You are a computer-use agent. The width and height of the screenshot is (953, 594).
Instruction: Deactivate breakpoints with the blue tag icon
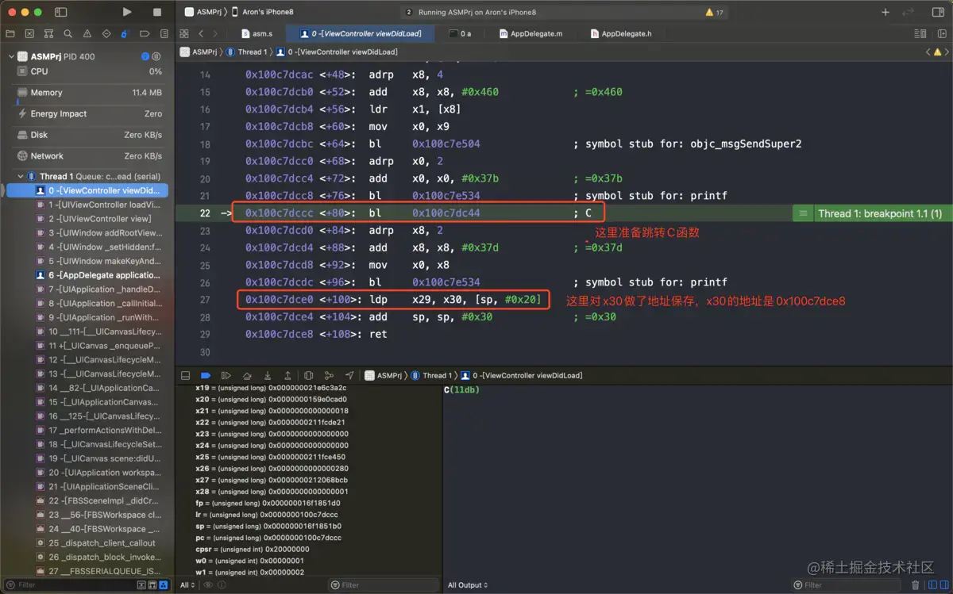pyautogui.click(x=206, y=375)
